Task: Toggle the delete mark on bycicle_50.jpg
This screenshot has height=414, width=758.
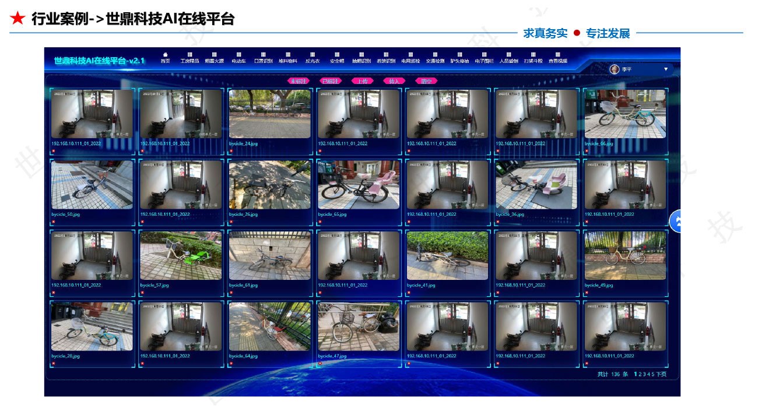Action: coord(54,222)
